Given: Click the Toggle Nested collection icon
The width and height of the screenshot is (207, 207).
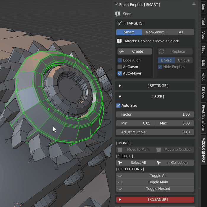Looking at the screenshot, I should click(120, 189).
